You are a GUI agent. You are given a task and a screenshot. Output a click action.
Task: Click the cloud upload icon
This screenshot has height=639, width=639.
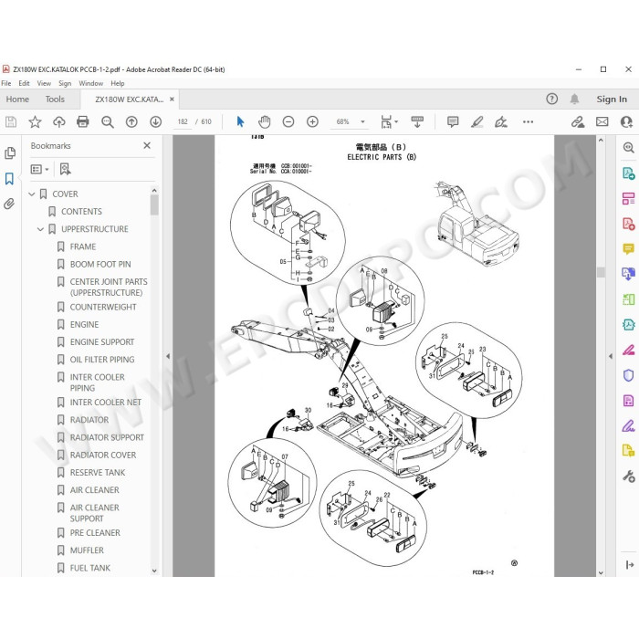[x=59, y=121]
